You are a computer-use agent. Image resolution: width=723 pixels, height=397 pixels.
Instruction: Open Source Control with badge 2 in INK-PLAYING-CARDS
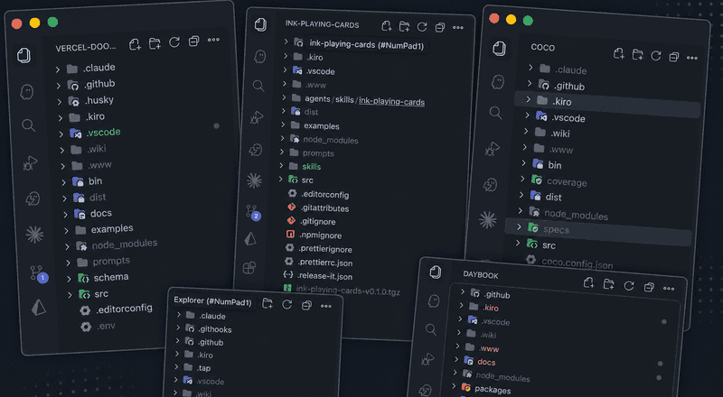pos(253,212)
